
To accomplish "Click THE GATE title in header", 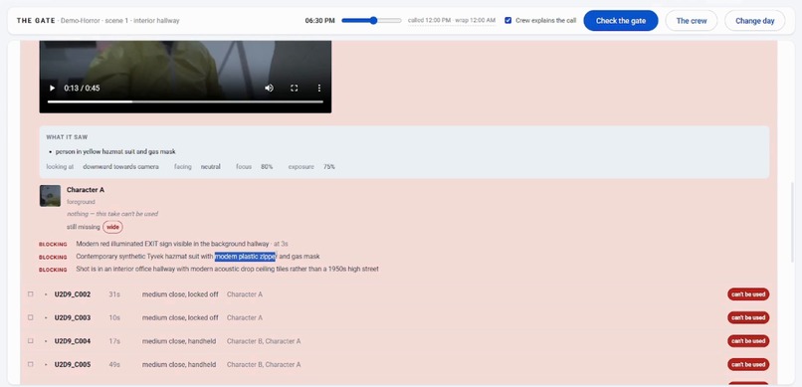I will [x=36, y=21].
